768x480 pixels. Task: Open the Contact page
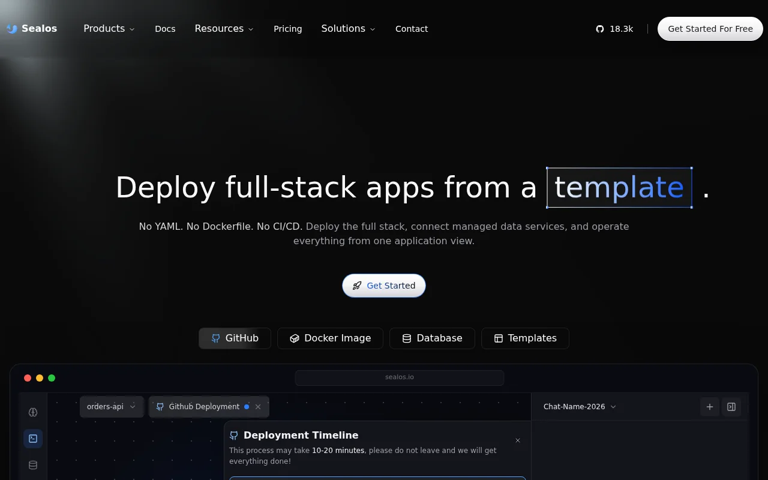tap(412, 29)
